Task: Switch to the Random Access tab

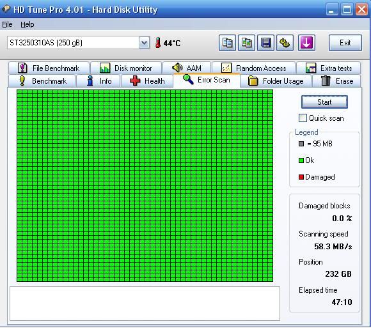Action: point(254,68)
